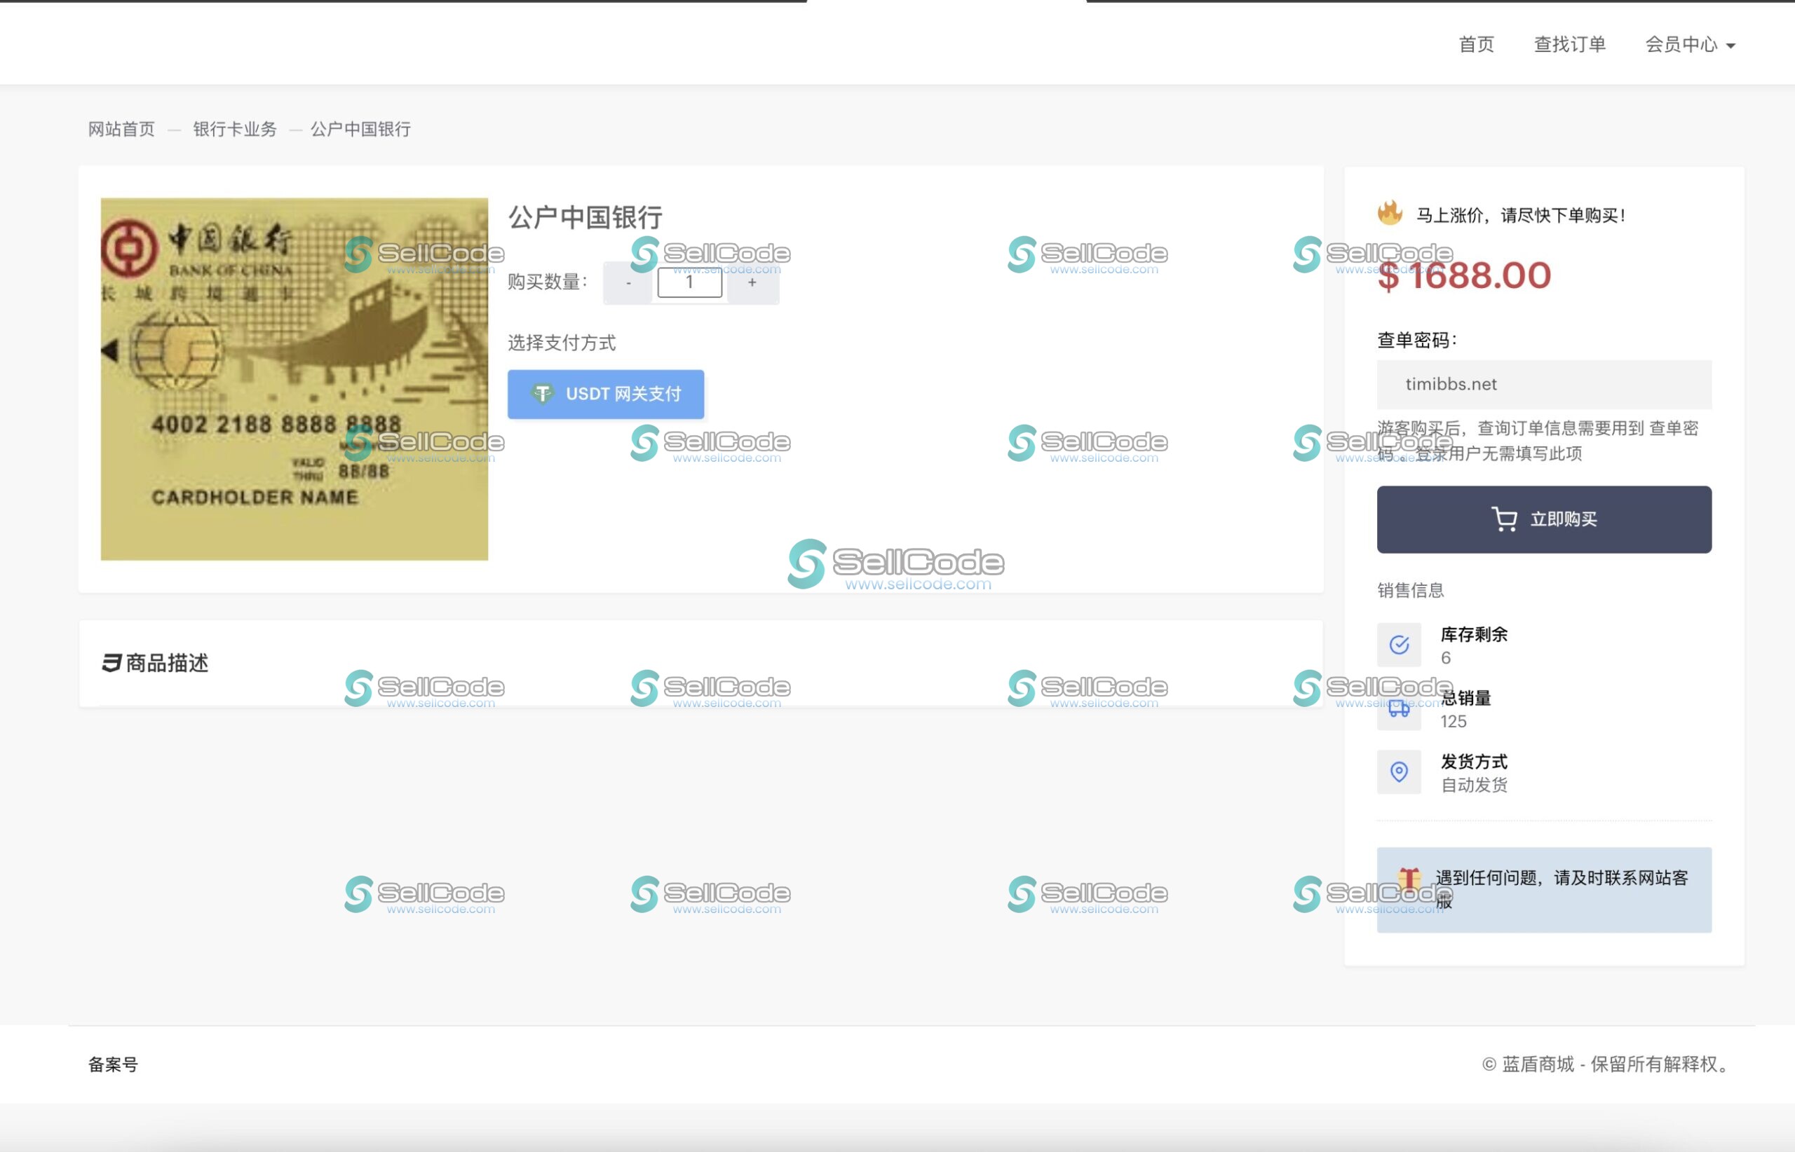Select USDT 网关支付 payment method

606,395
